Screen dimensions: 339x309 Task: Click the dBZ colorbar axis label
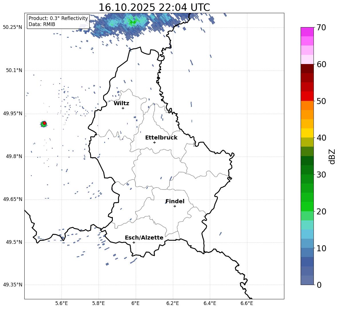332,156
